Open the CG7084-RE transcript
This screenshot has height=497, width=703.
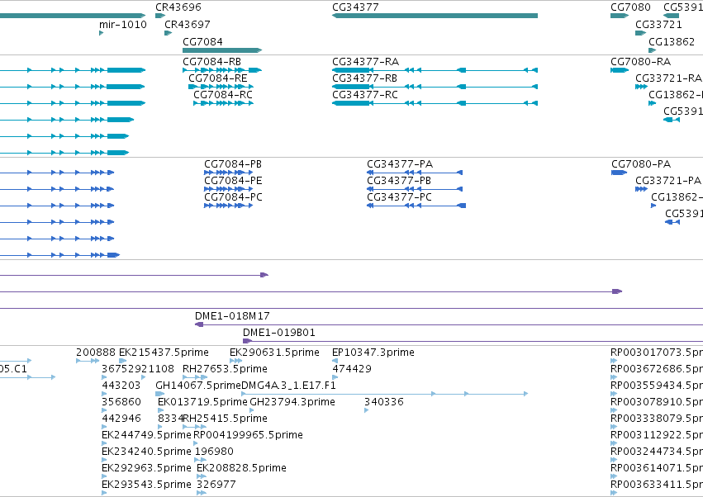tap(221, 87)
